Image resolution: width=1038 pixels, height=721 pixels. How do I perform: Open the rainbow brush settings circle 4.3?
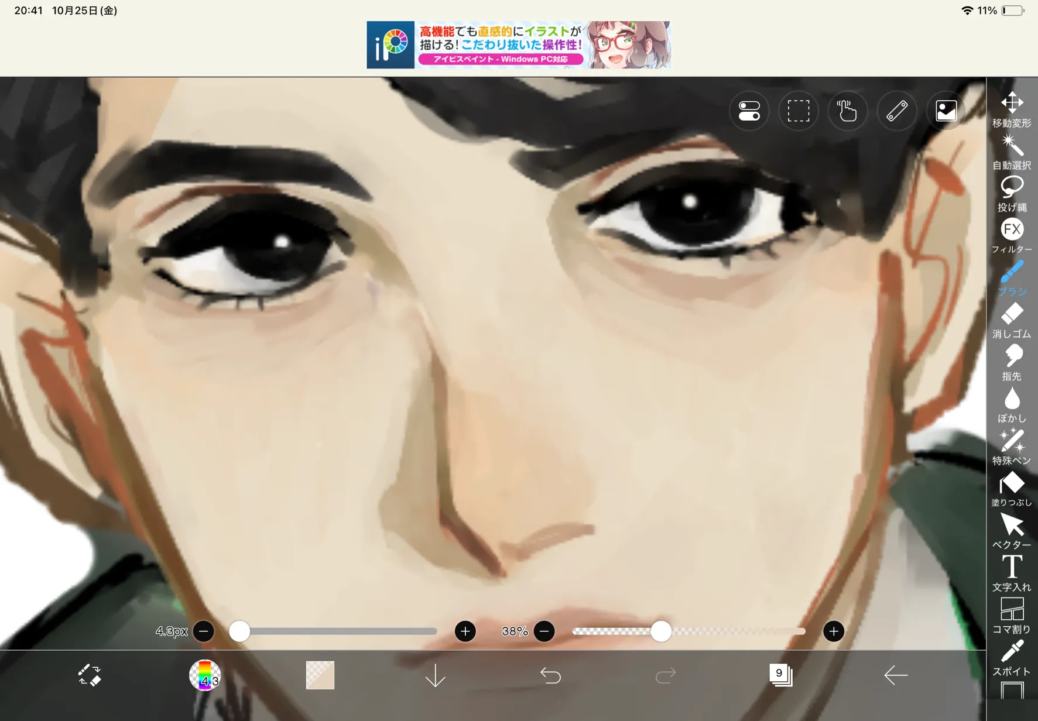pyautogui.click(x=205, y=675)
